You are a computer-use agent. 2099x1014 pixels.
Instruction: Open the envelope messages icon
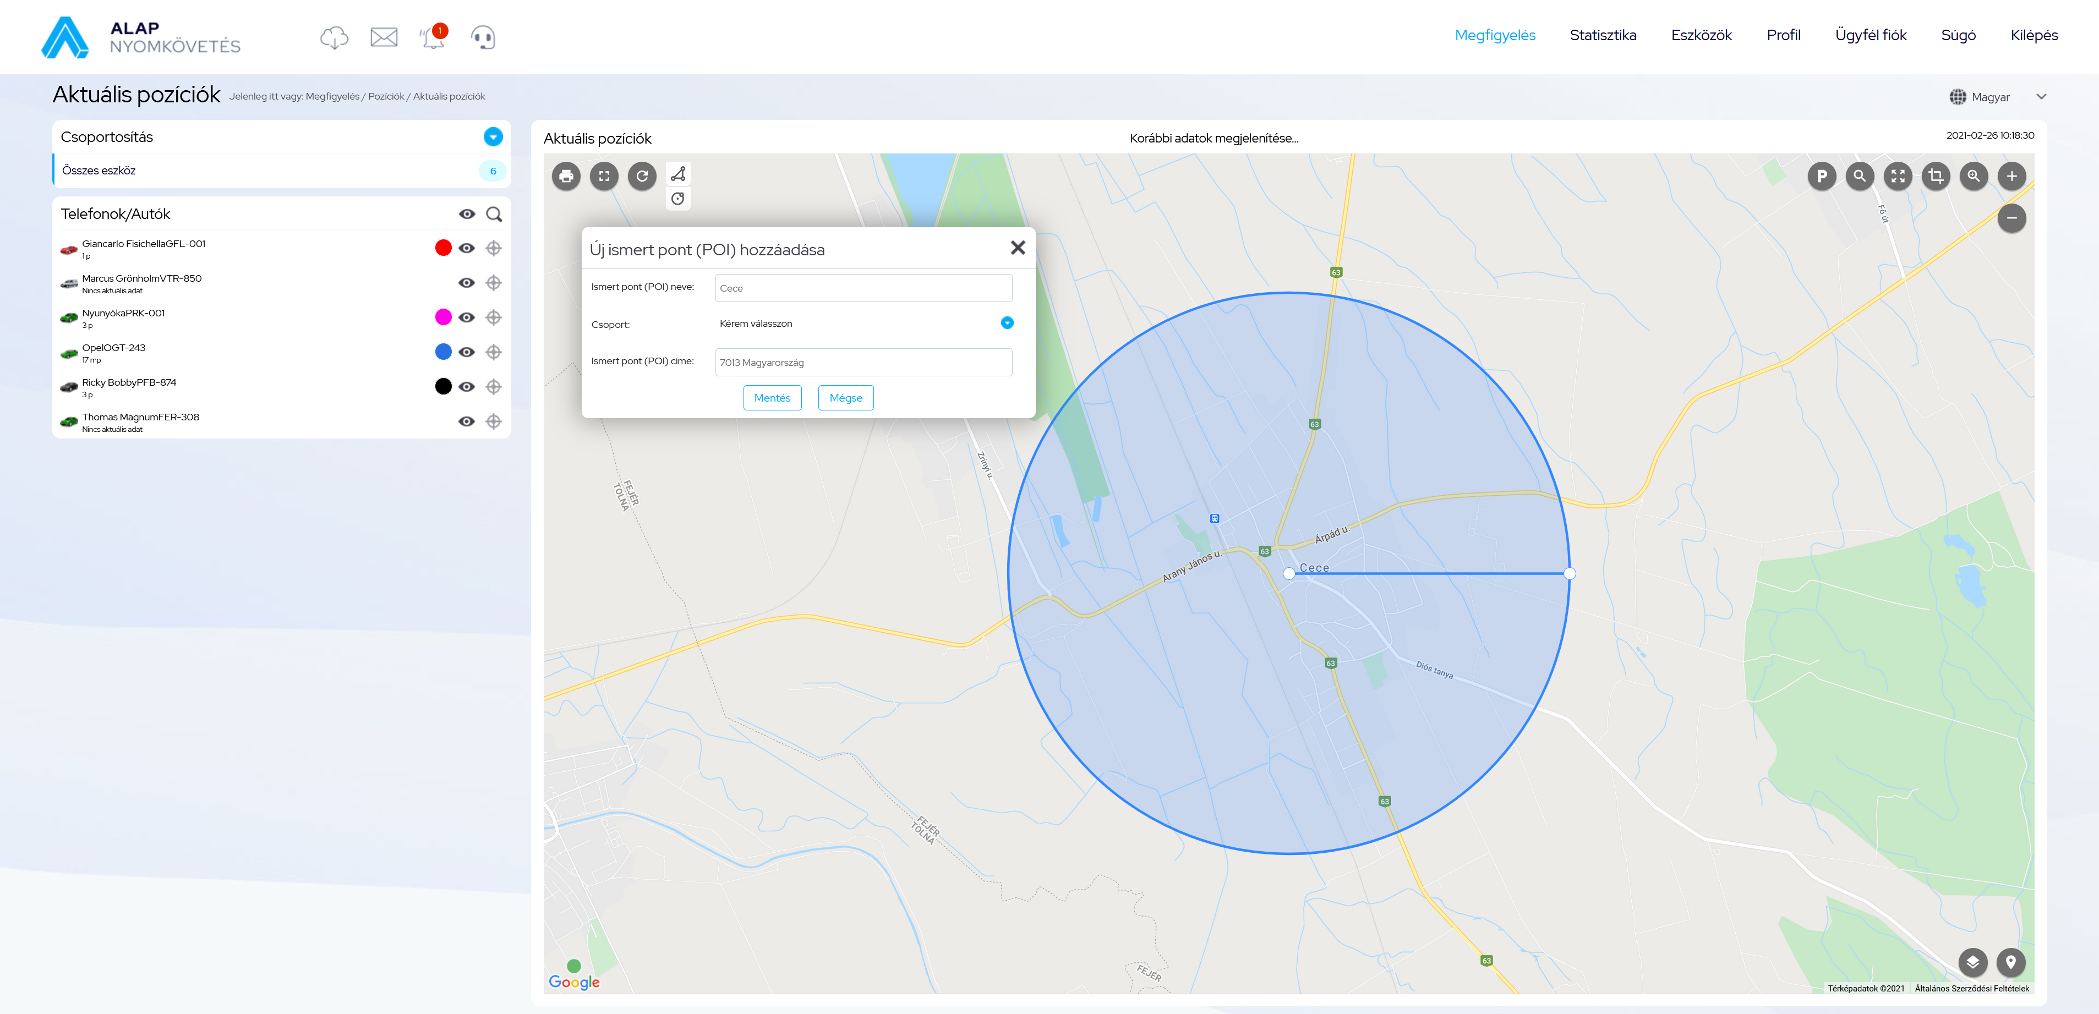384,37
